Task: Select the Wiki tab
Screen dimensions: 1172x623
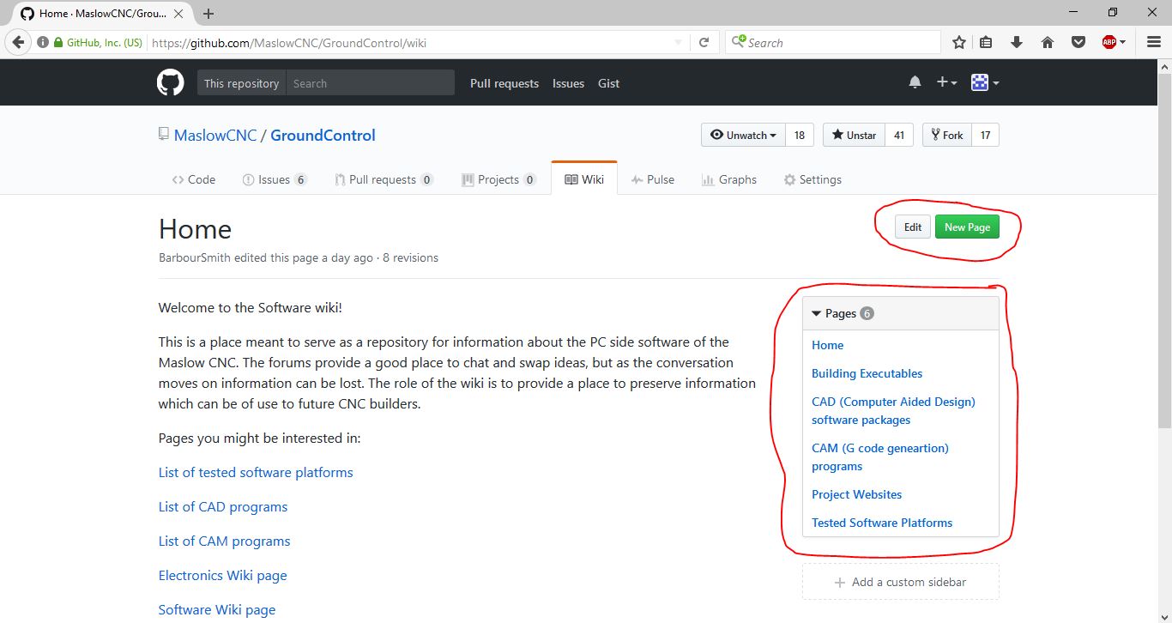Action: [x=584, y=179]
